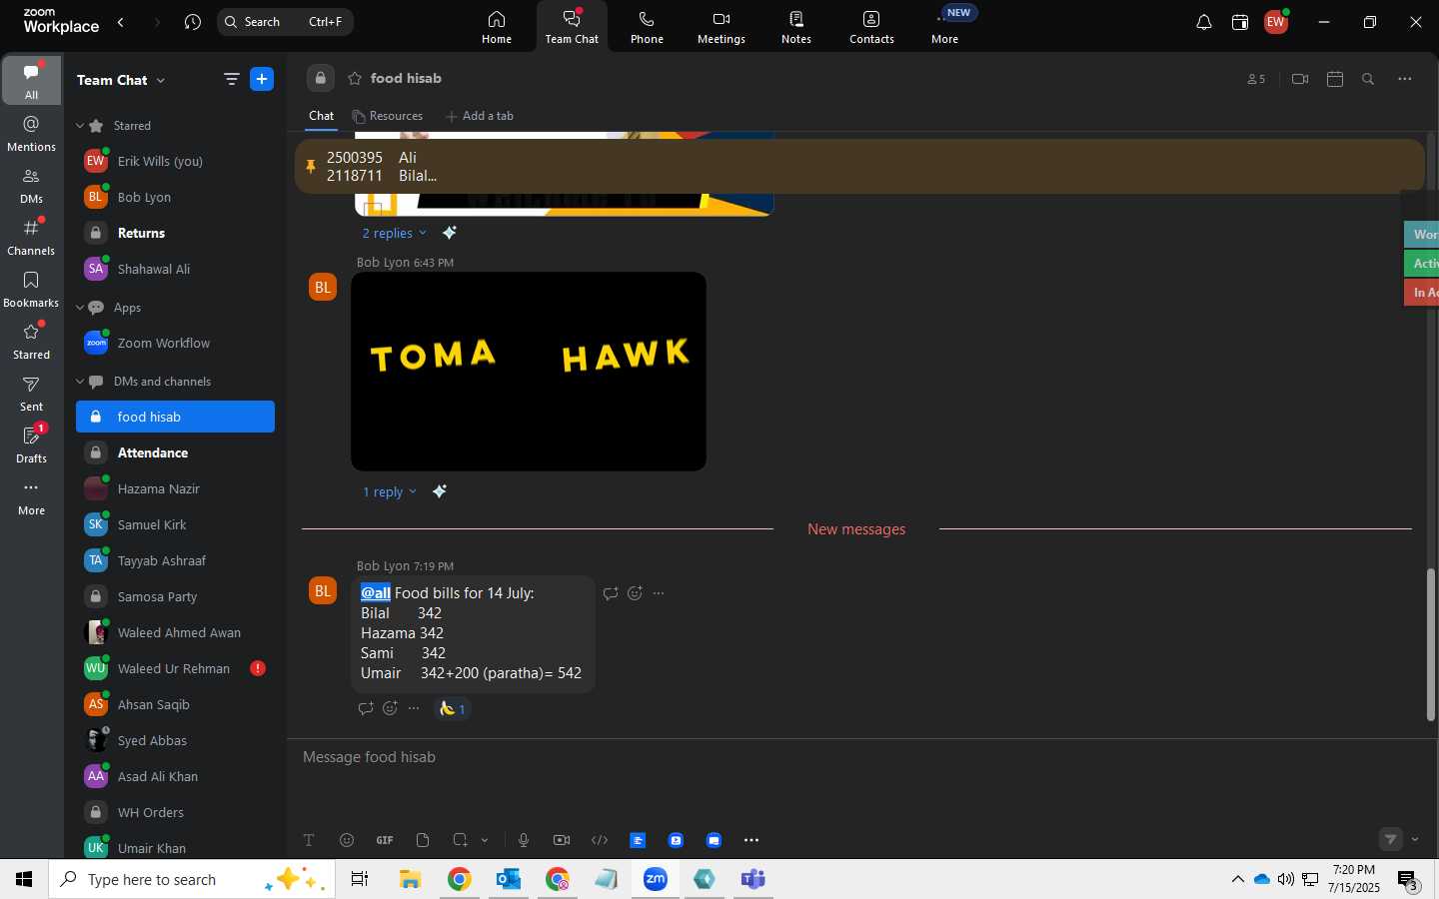Click Add a tab
1439x899 pixels.
click(480, 116)
